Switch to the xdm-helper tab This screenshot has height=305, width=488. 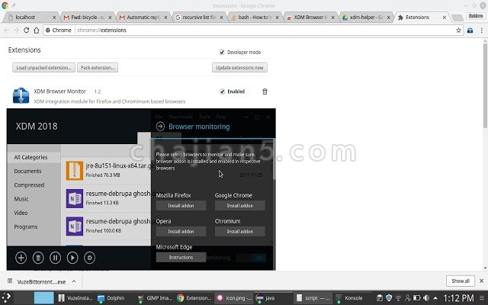point(366,18)
